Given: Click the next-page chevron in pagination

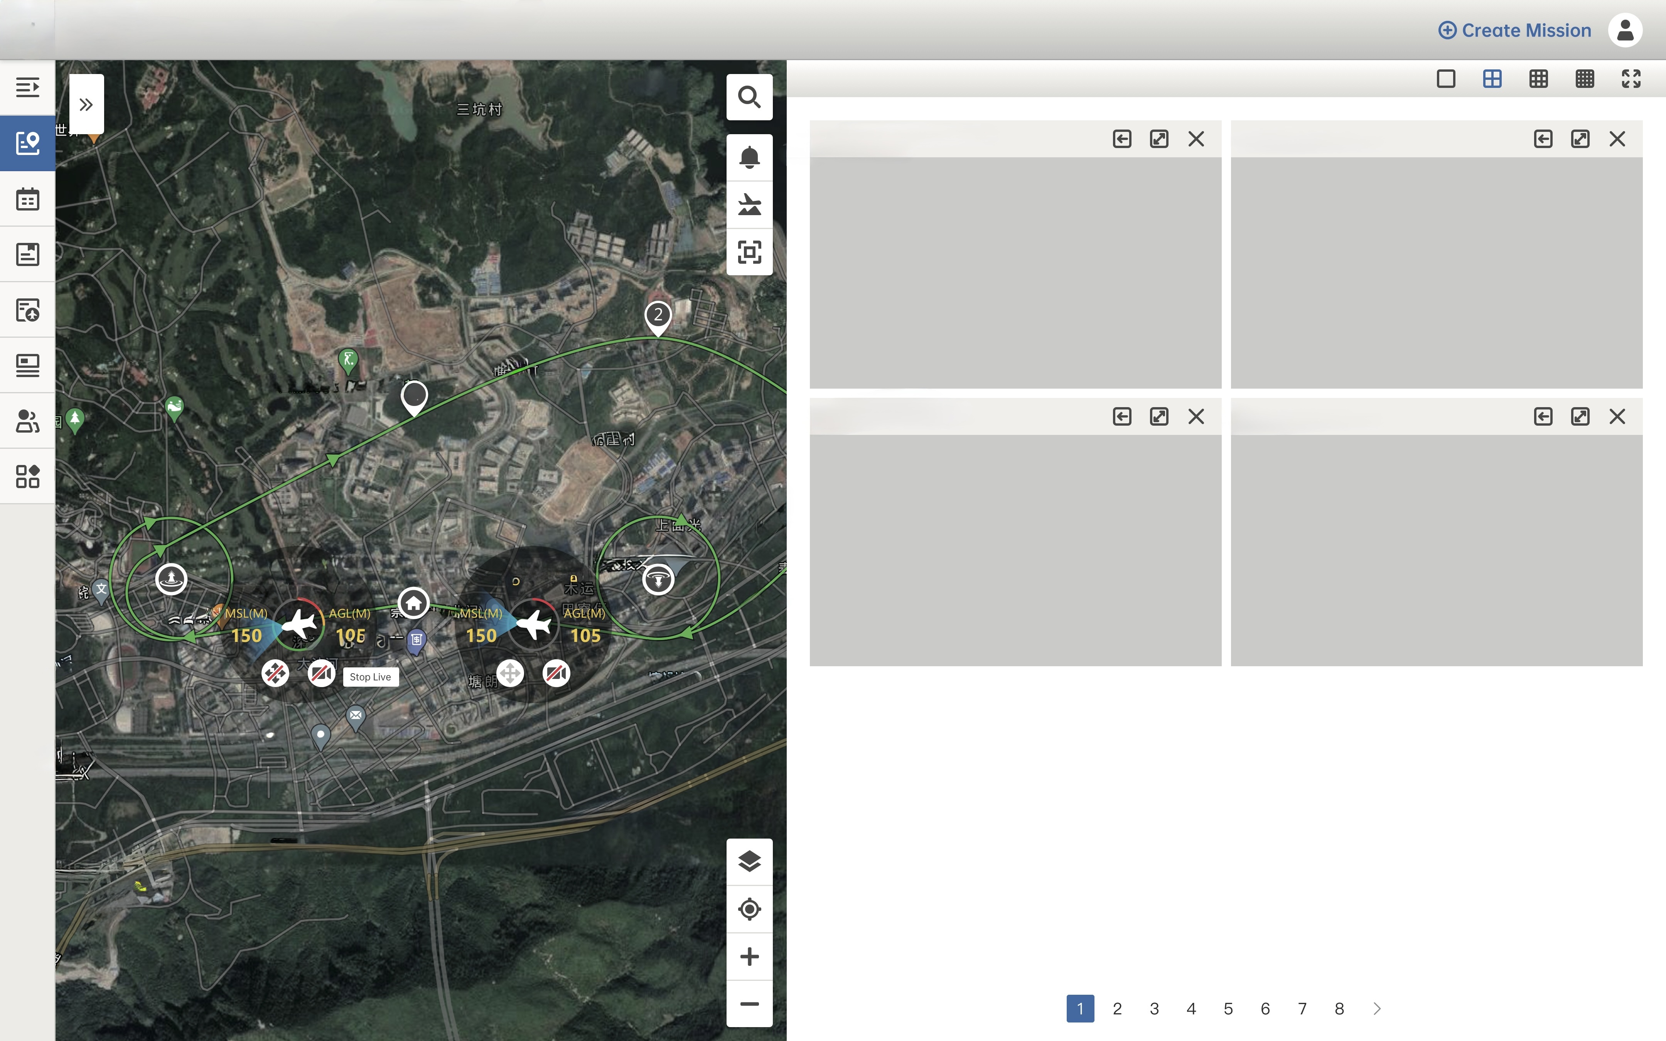Looking at the screenshot, I should pyautogui.click(x=1376, y=1008).
